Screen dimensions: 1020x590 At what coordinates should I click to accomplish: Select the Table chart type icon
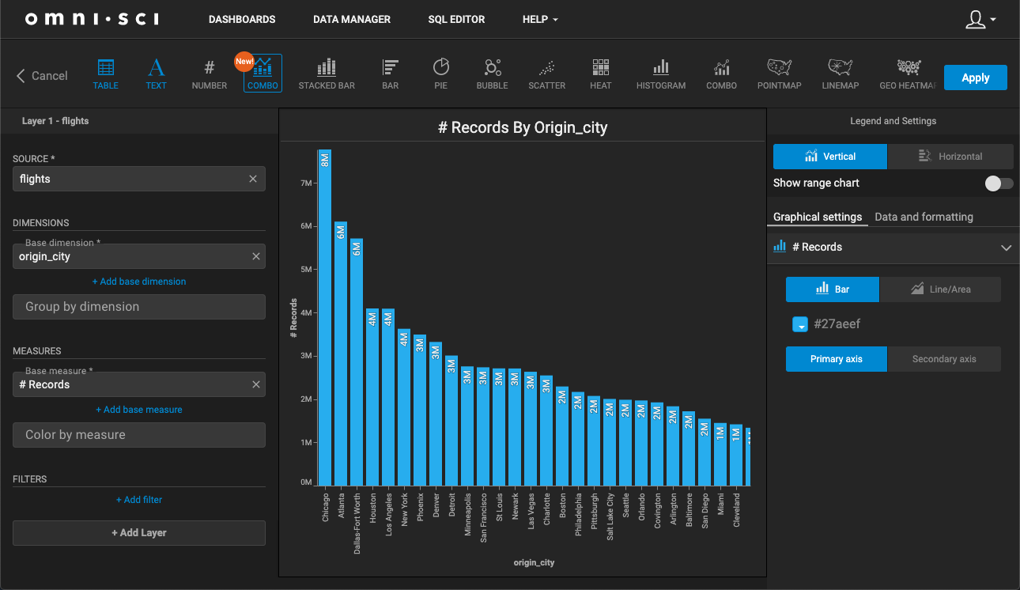point(106,74)
